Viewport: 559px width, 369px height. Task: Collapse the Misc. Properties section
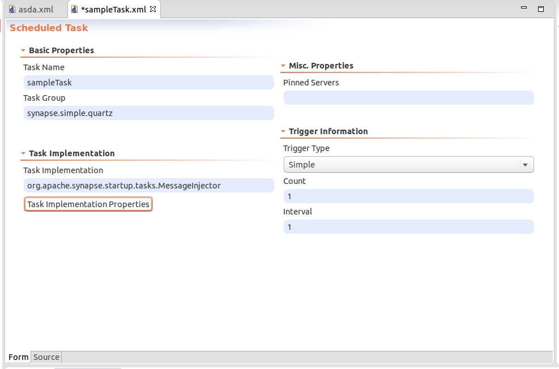coord(283,66)
